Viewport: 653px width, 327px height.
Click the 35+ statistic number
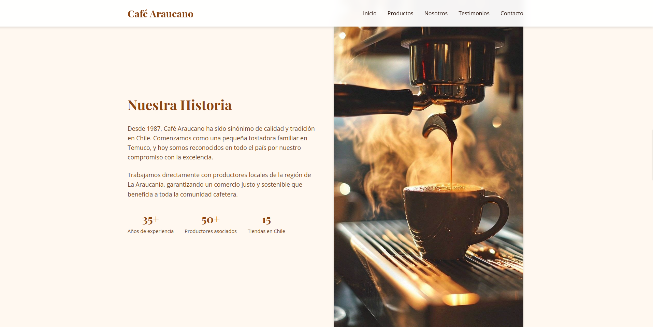[150, 220]
